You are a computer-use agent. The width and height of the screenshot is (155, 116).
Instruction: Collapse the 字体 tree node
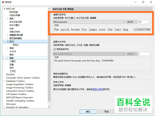click(x=8, y=42)
